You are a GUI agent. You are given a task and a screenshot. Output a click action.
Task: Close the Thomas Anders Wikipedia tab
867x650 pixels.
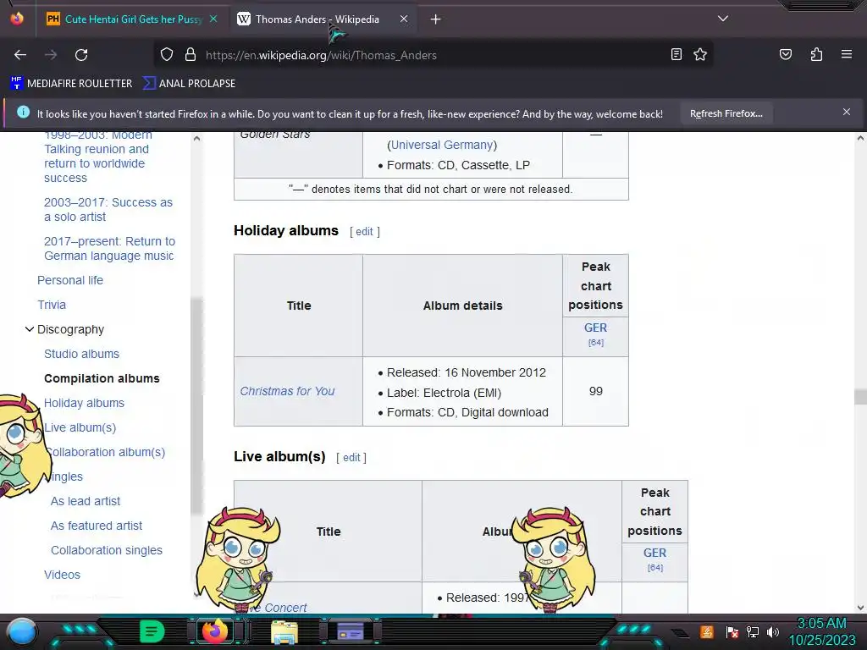pyautogui.click(x=404, y=19)
